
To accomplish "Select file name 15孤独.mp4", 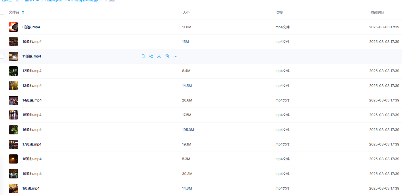I will [32, 115].
